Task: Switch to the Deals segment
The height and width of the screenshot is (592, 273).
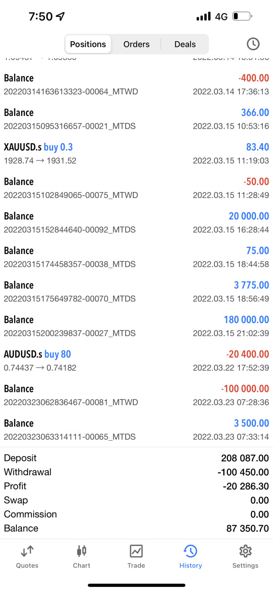Action: pyautogui.click(x=185, y=44)
